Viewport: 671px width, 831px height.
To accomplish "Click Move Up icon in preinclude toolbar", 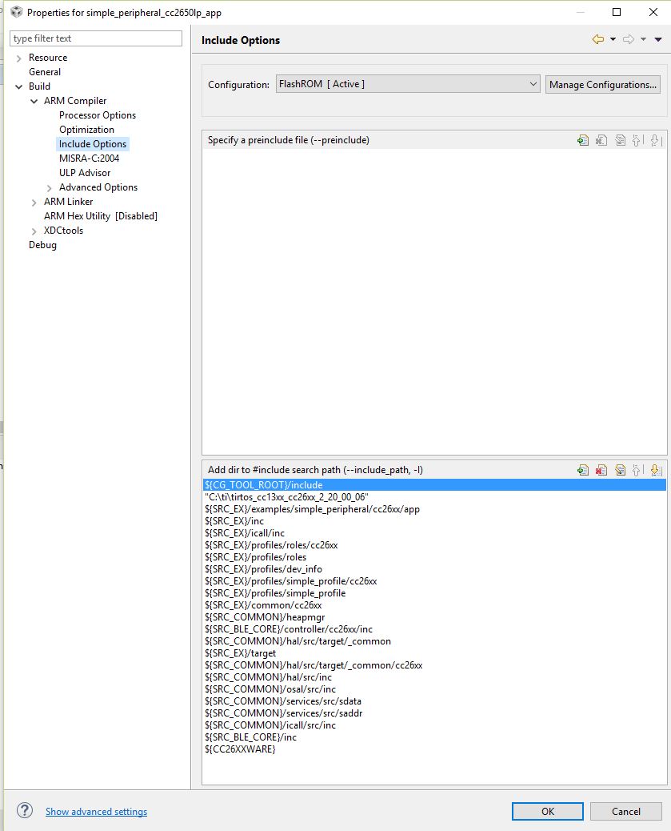I will (637, 140).
